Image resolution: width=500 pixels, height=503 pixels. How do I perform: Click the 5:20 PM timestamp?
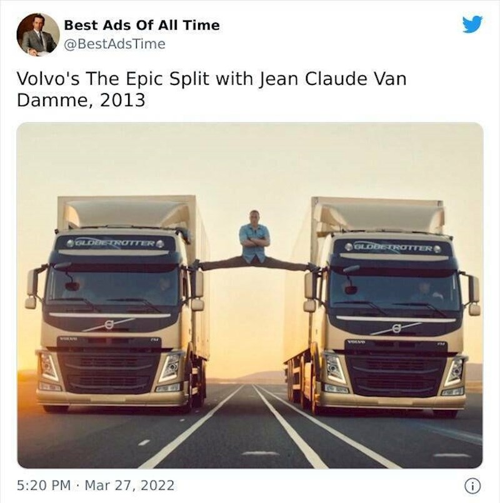click(44, 486)
